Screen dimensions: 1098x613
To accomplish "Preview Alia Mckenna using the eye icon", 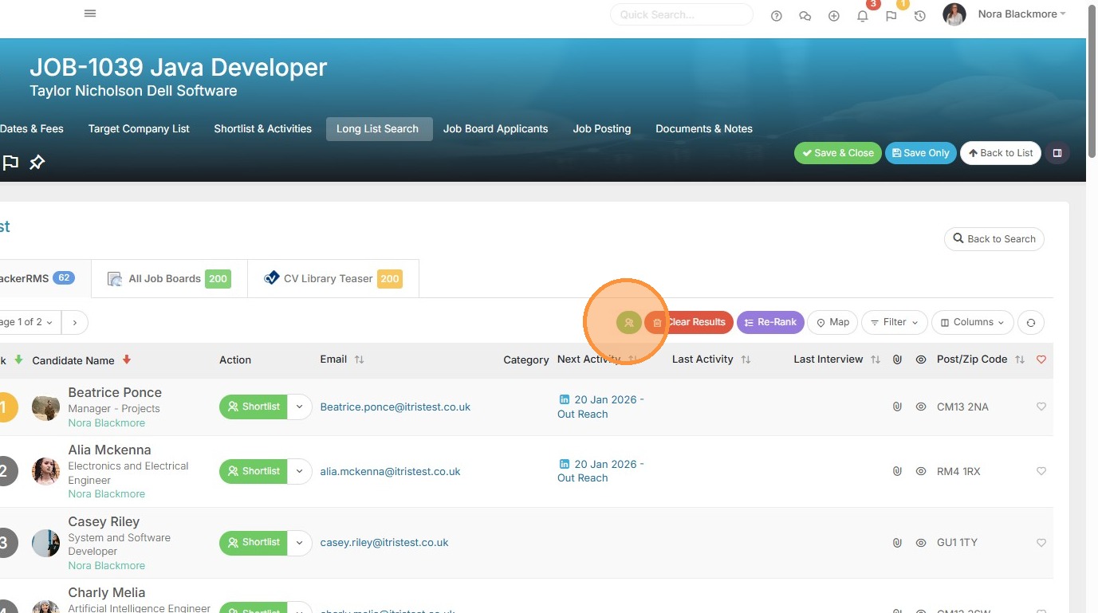I will tap(921, 471).
